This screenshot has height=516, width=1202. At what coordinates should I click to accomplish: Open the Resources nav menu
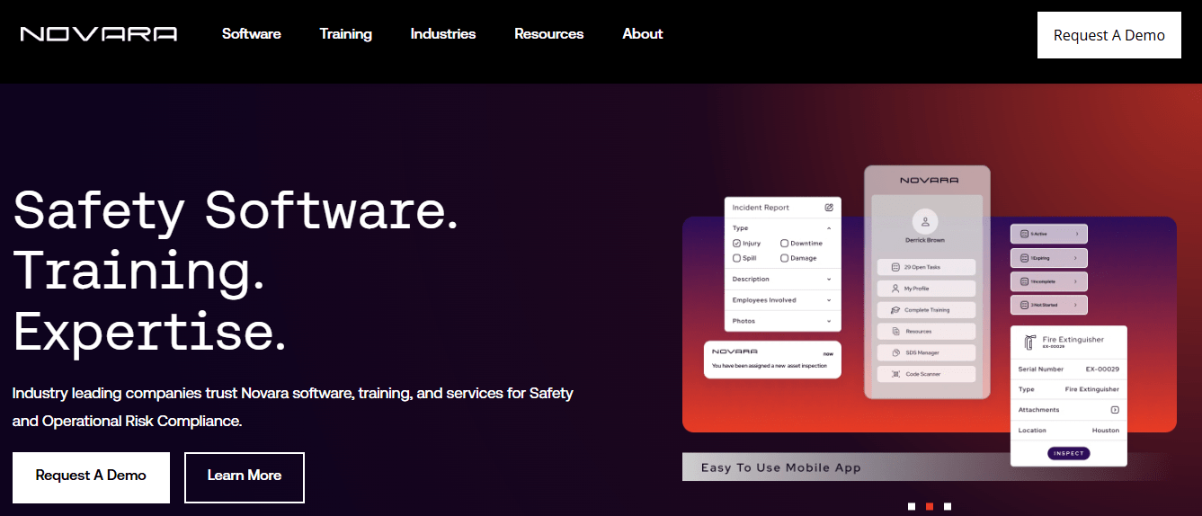[548, 34]
